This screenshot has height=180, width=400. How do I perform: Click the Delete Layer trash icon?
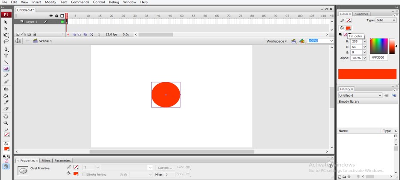click(35, 35)
